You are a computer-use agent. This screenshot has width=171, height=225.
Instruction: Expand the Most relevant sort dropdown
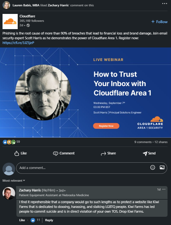tap(14, 180)
